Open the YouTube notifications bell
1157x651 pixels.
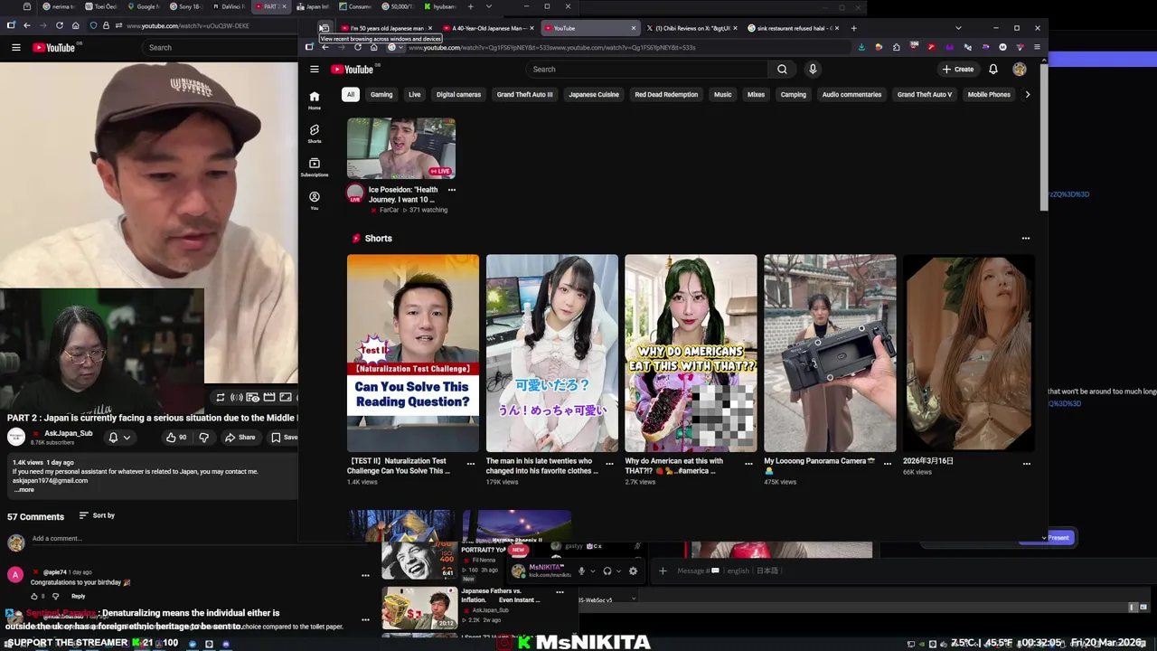click(993, 70)
